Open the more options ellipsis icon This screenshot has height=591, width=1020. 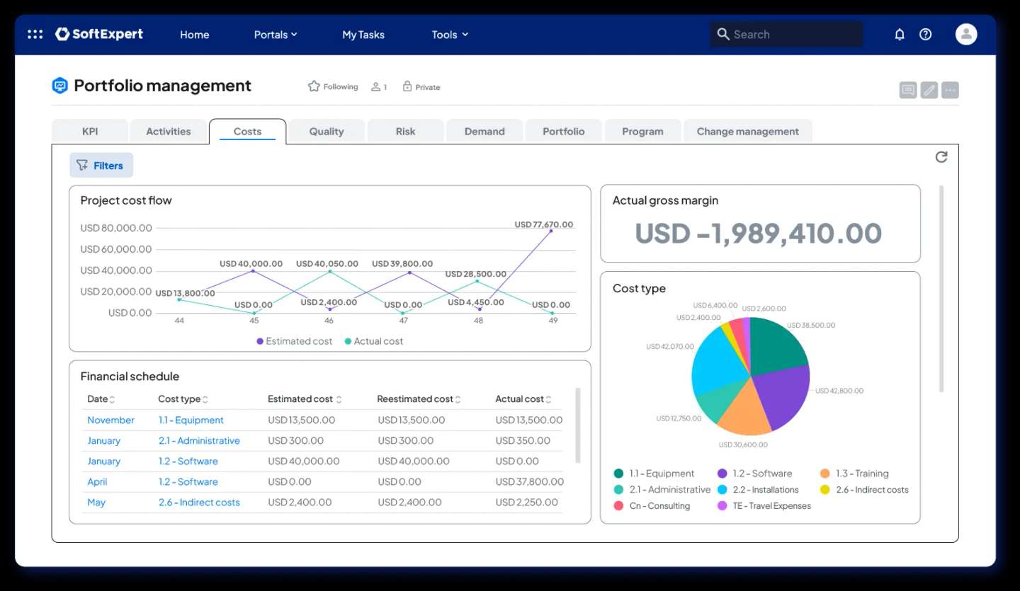click(x=949, y=89)
